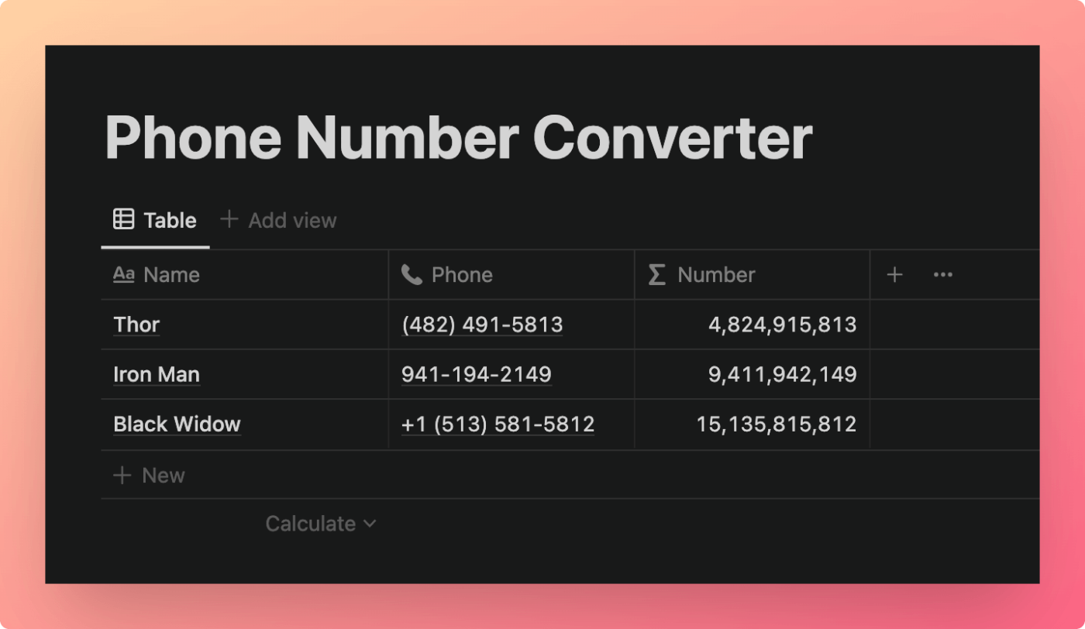Click the sigma icon in the Number header
This screenshot has width=1085, height=629.
(x=656, y=274)
